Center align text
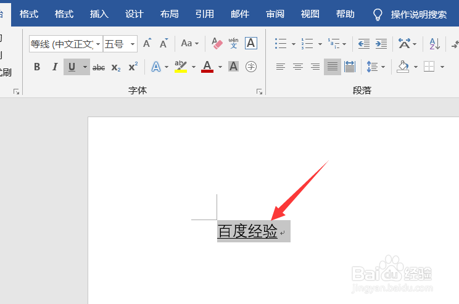 pyautogui.click(x=298, y=67)
